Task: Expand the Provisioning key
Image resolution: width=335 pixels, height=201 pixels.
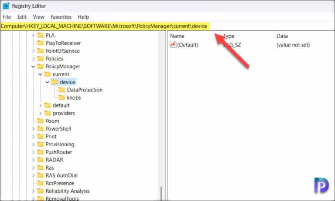Action: click(33, 144)
